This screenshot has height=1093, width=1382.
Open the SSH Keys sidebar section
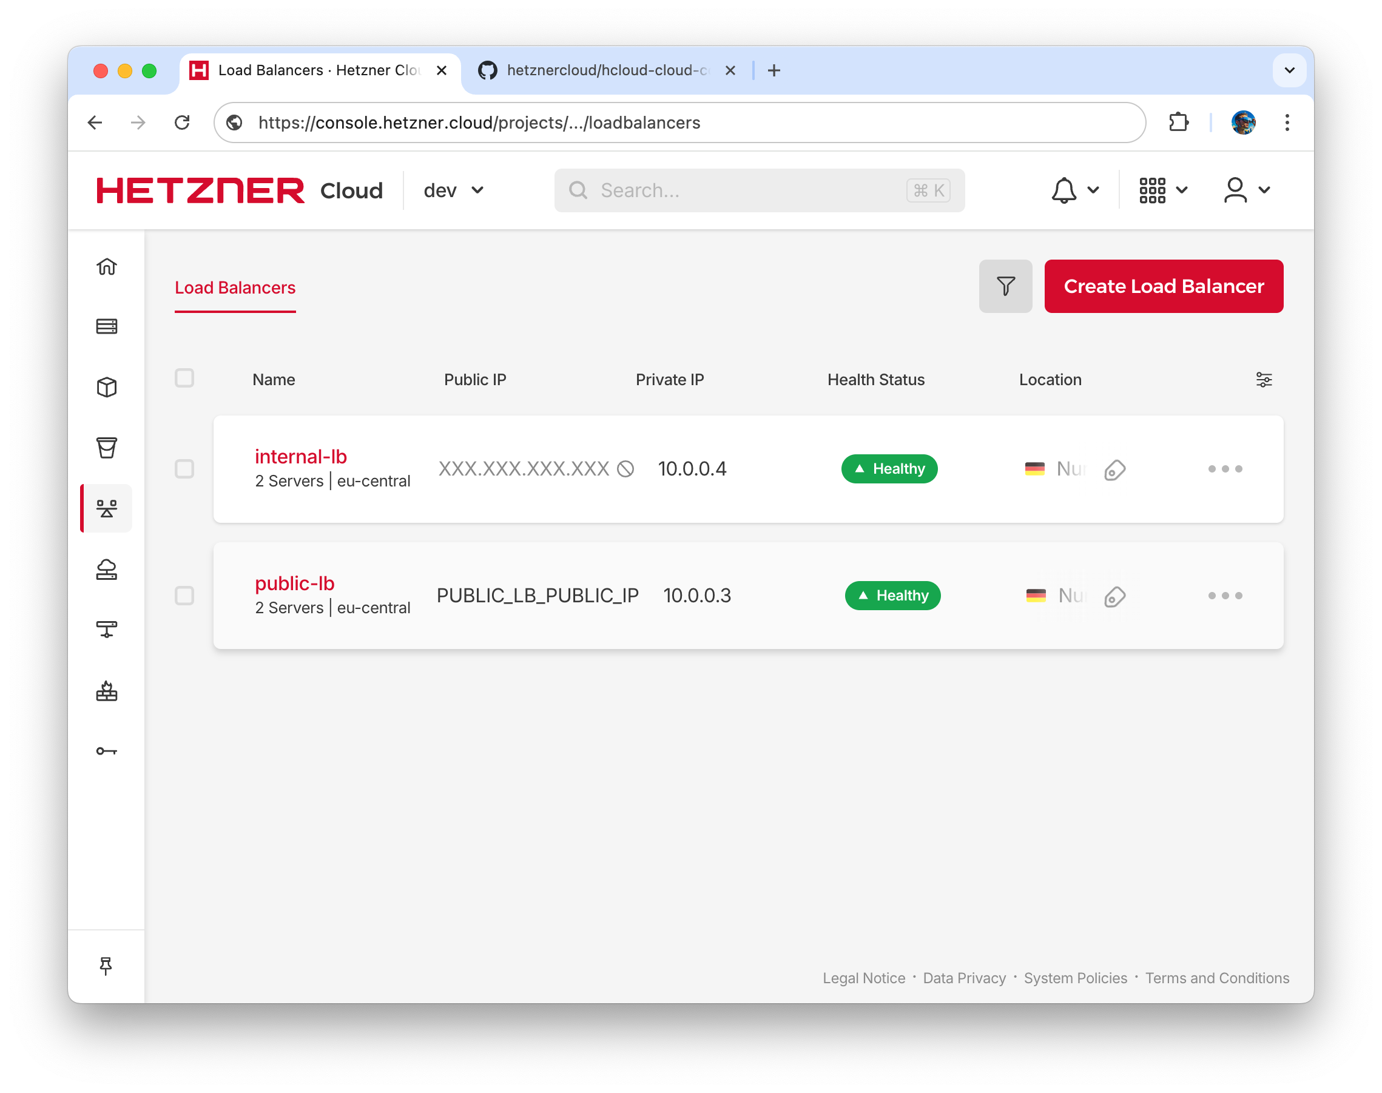point(106,750)
